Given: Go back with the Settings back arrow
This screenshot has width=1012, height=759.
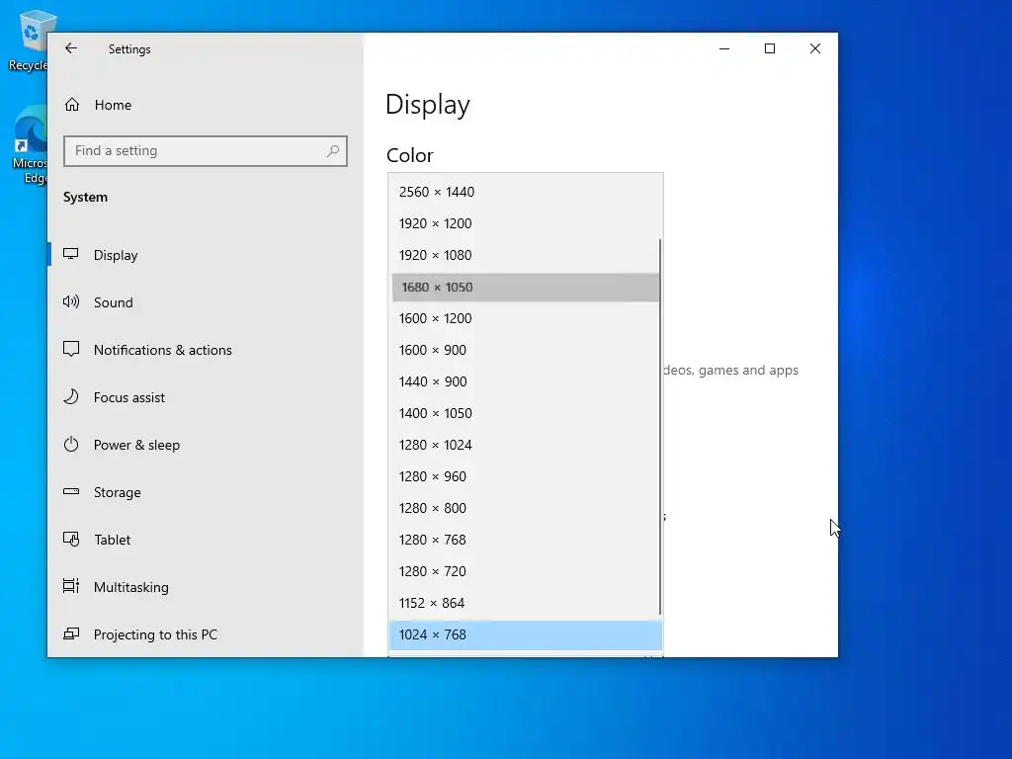Looking at the screenshot, I should (x=71, y=48).
